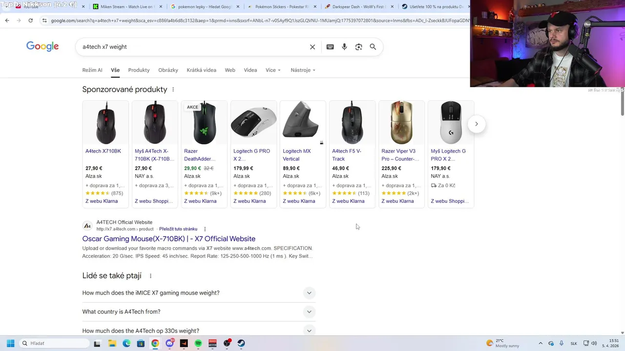
Task: Open File Explorer from taskbar
Action: pyautogui.click(x=111, y=343)
